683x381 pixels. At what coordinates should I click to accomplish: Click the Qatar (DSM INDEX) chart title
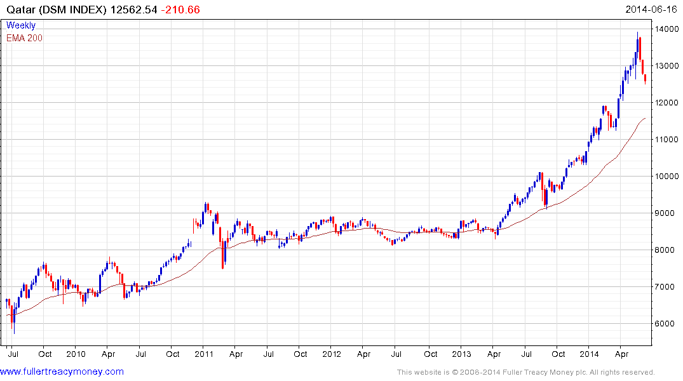[56, 10]
